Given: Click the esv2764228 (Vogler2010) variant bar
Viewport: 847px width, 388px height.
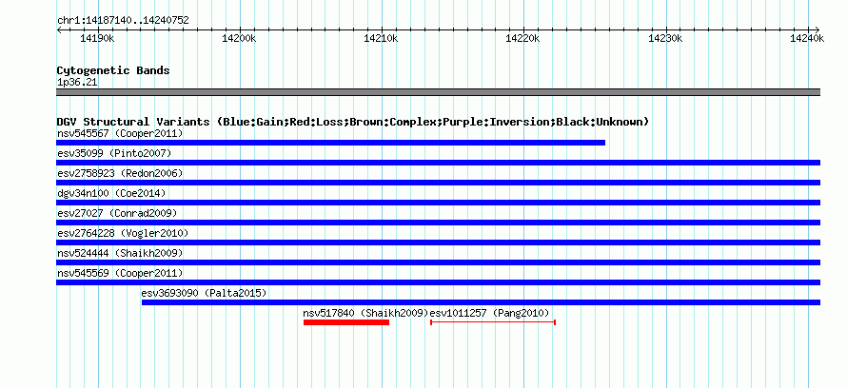Looking at the screenshot, I should pyautogui.click(x=438, y=242).
